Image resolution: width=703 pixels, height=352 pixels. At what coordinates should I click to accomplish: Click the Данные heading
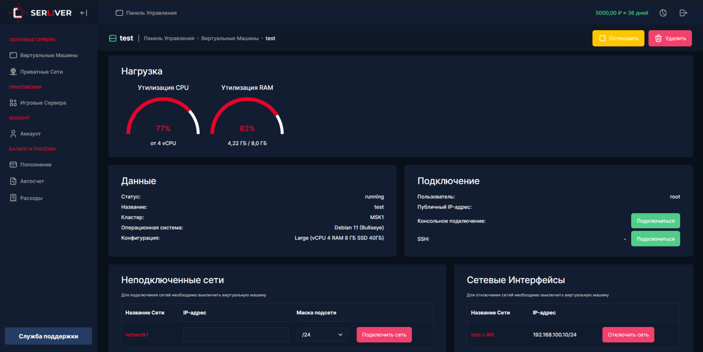click(139, 181)
